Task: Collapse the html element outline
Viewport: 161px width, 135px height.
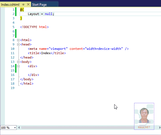Action: click(18, 40)
